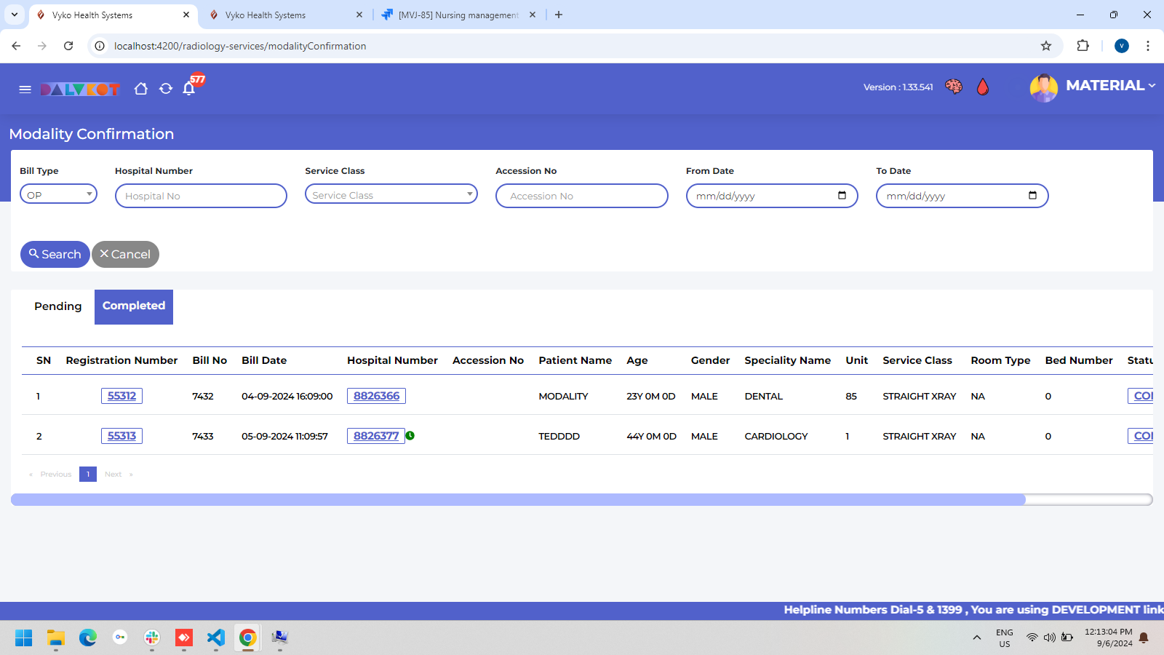Switch to the Pending tab

57,306
